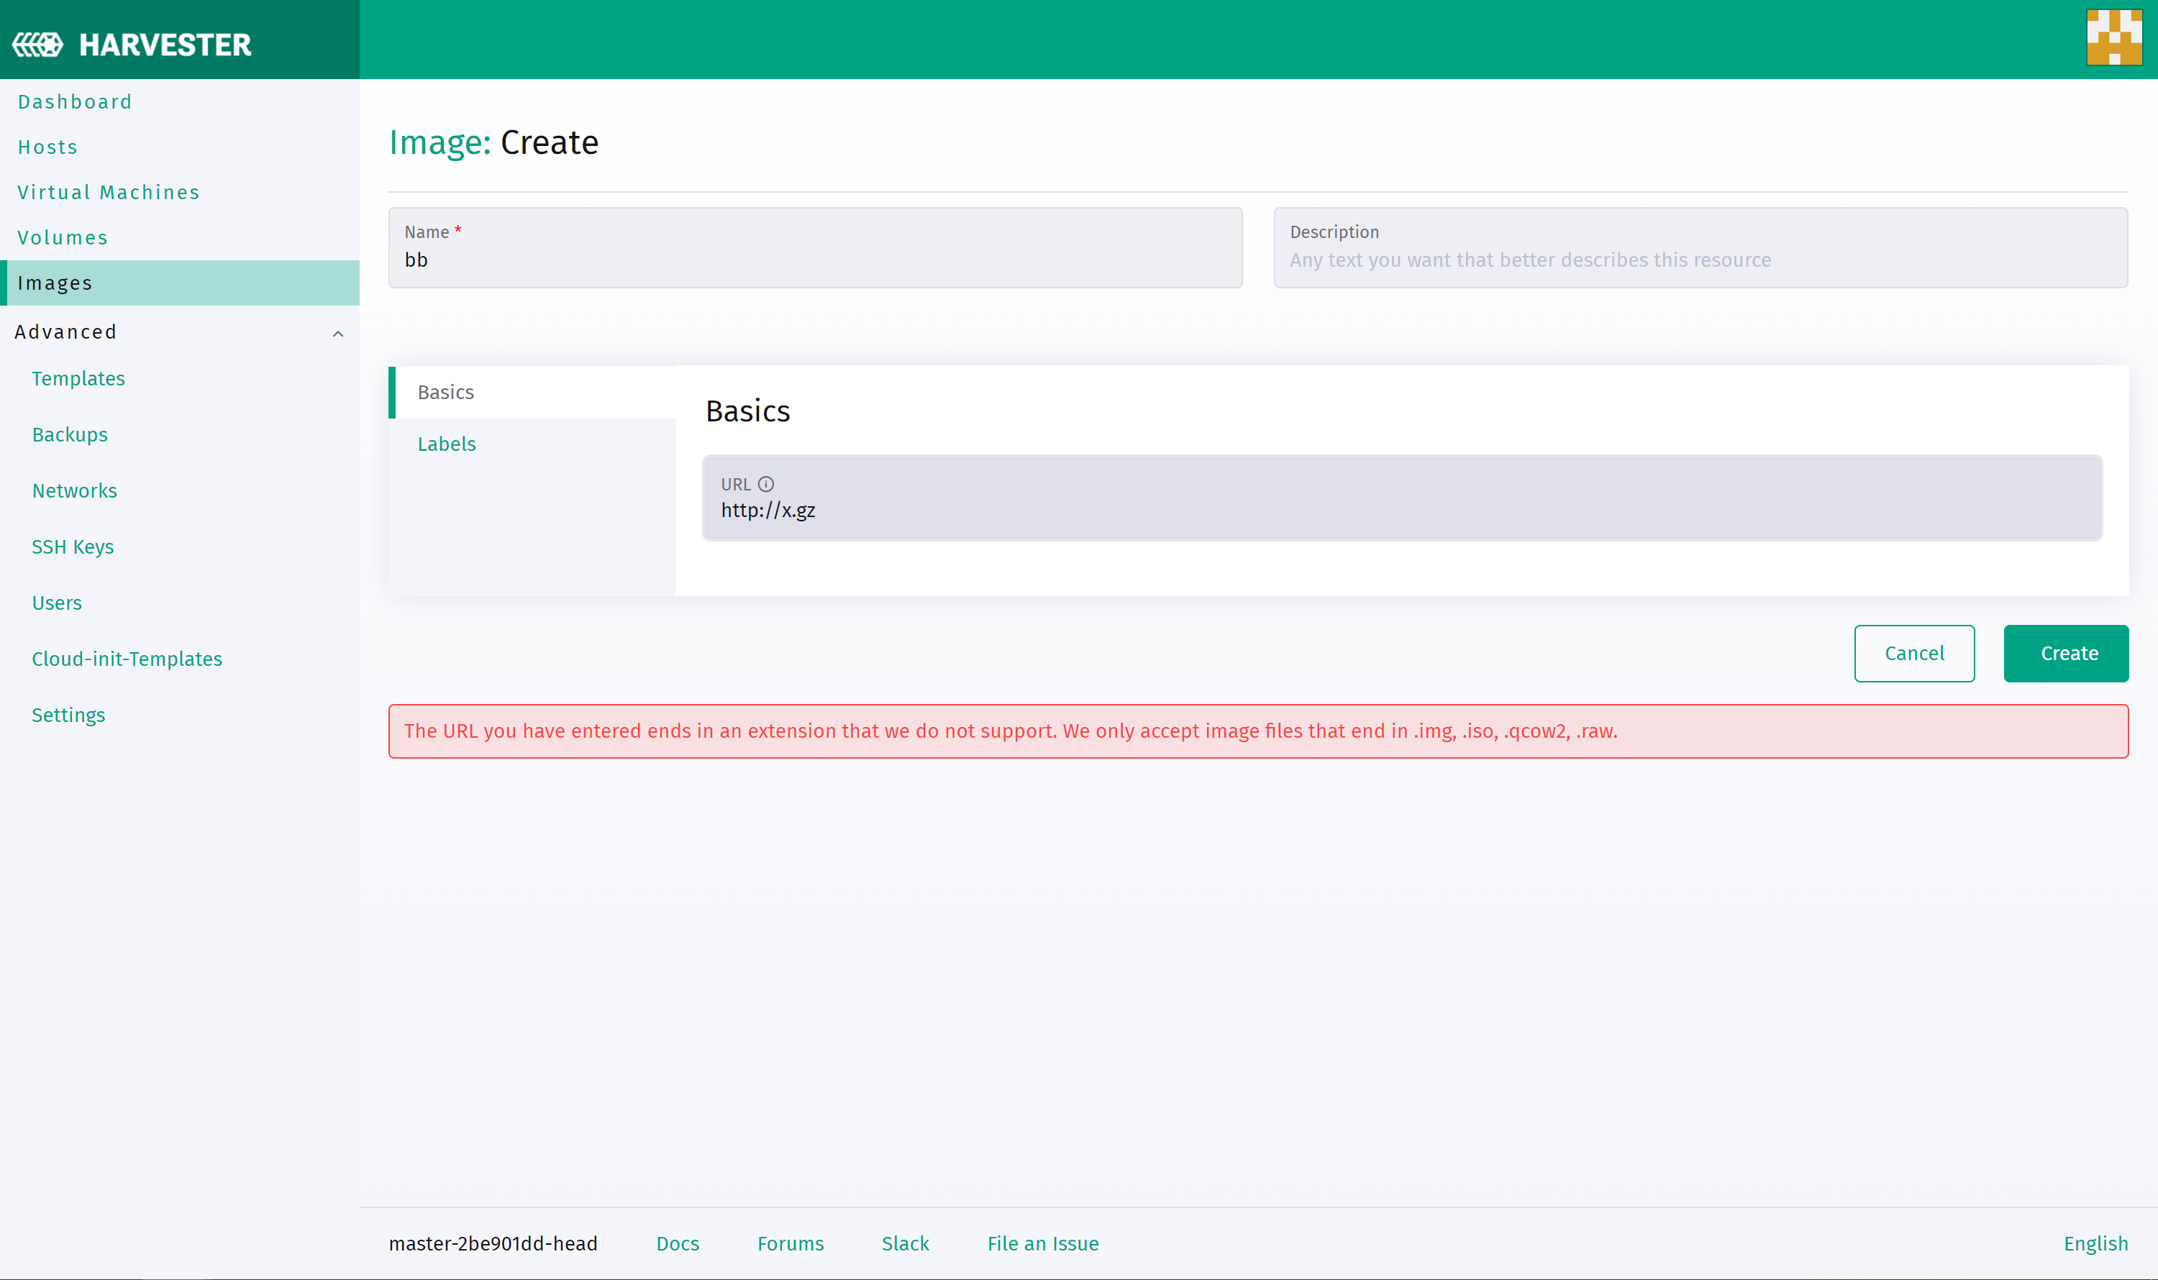Click the Description text field
Screen dimensions: 2158x1280
[1700, 259]
